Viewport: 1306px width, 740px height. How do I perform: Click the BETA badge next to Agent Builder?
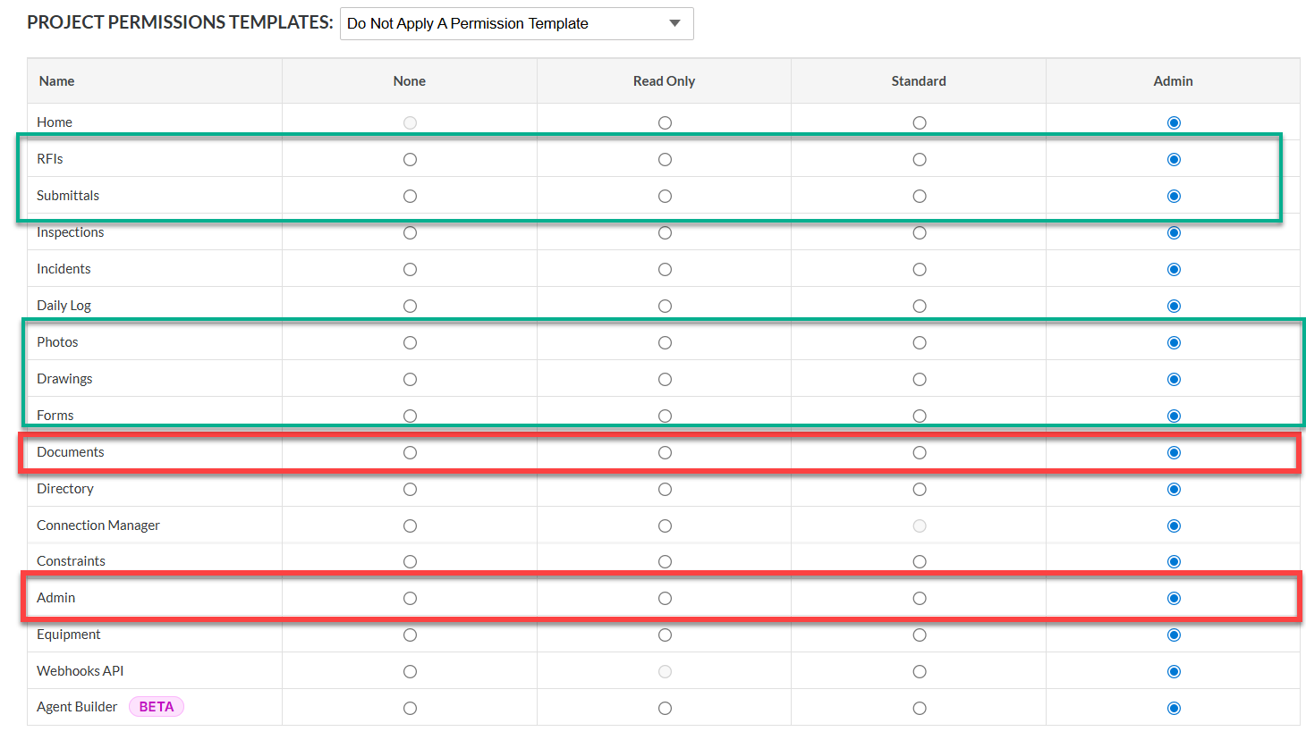[157, 707]
